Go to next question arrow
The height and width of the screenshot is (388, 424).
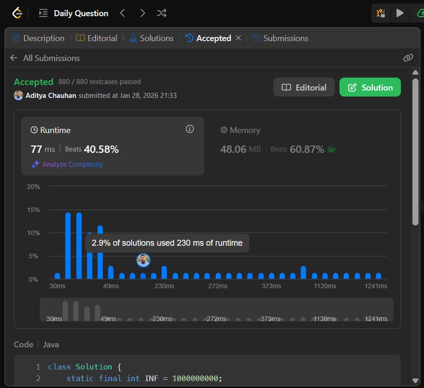143,13
